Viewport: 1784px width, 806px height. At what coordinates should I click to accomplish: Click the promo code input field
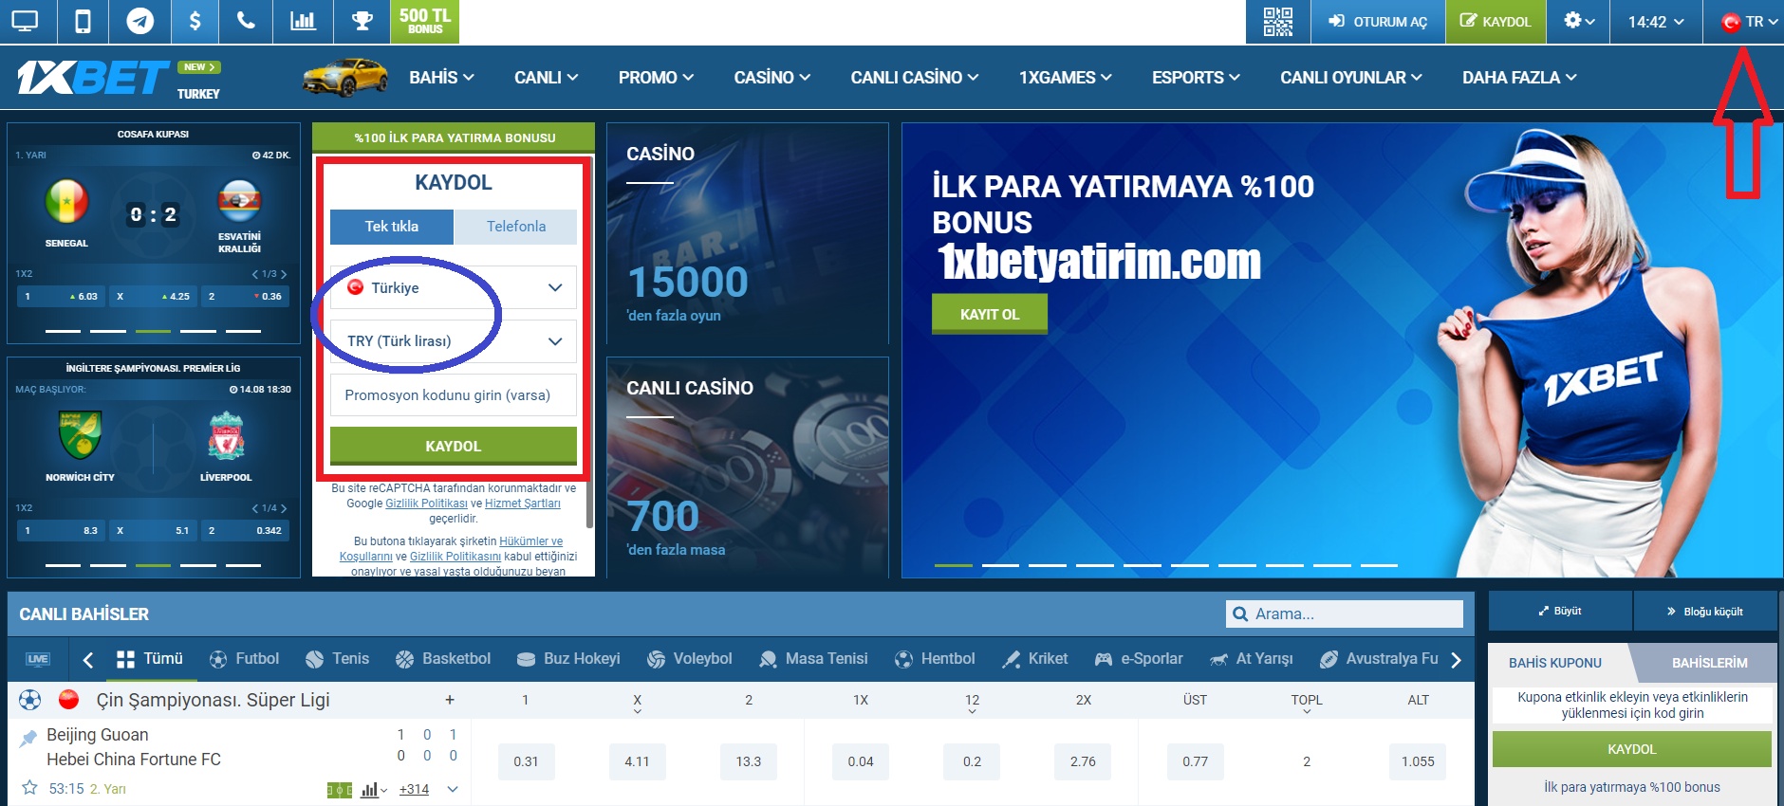tap(454, 395)
